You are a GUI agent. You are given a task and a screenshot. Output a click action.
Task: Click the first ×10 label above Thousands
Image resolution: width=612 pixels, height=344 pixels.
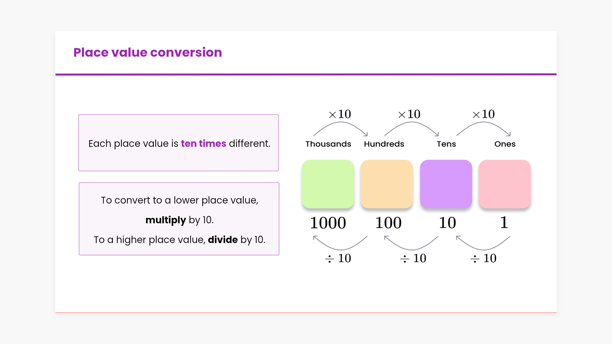pos(340,114)
